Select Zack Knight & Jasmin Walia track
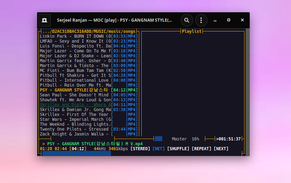 pyautogui.click(x=89, y=134)
